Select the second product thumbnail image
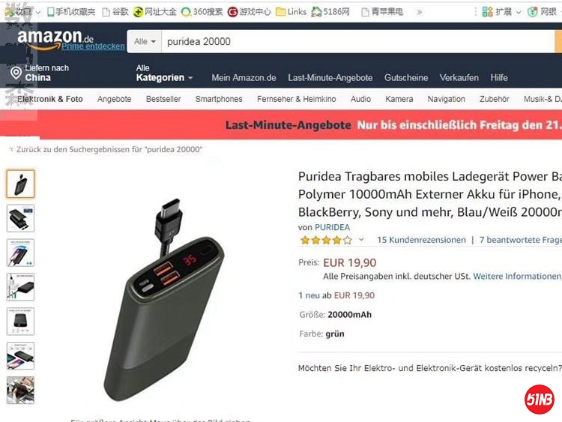Image resolution: width=562 pixels, height=422 pixels. point(20,218)
